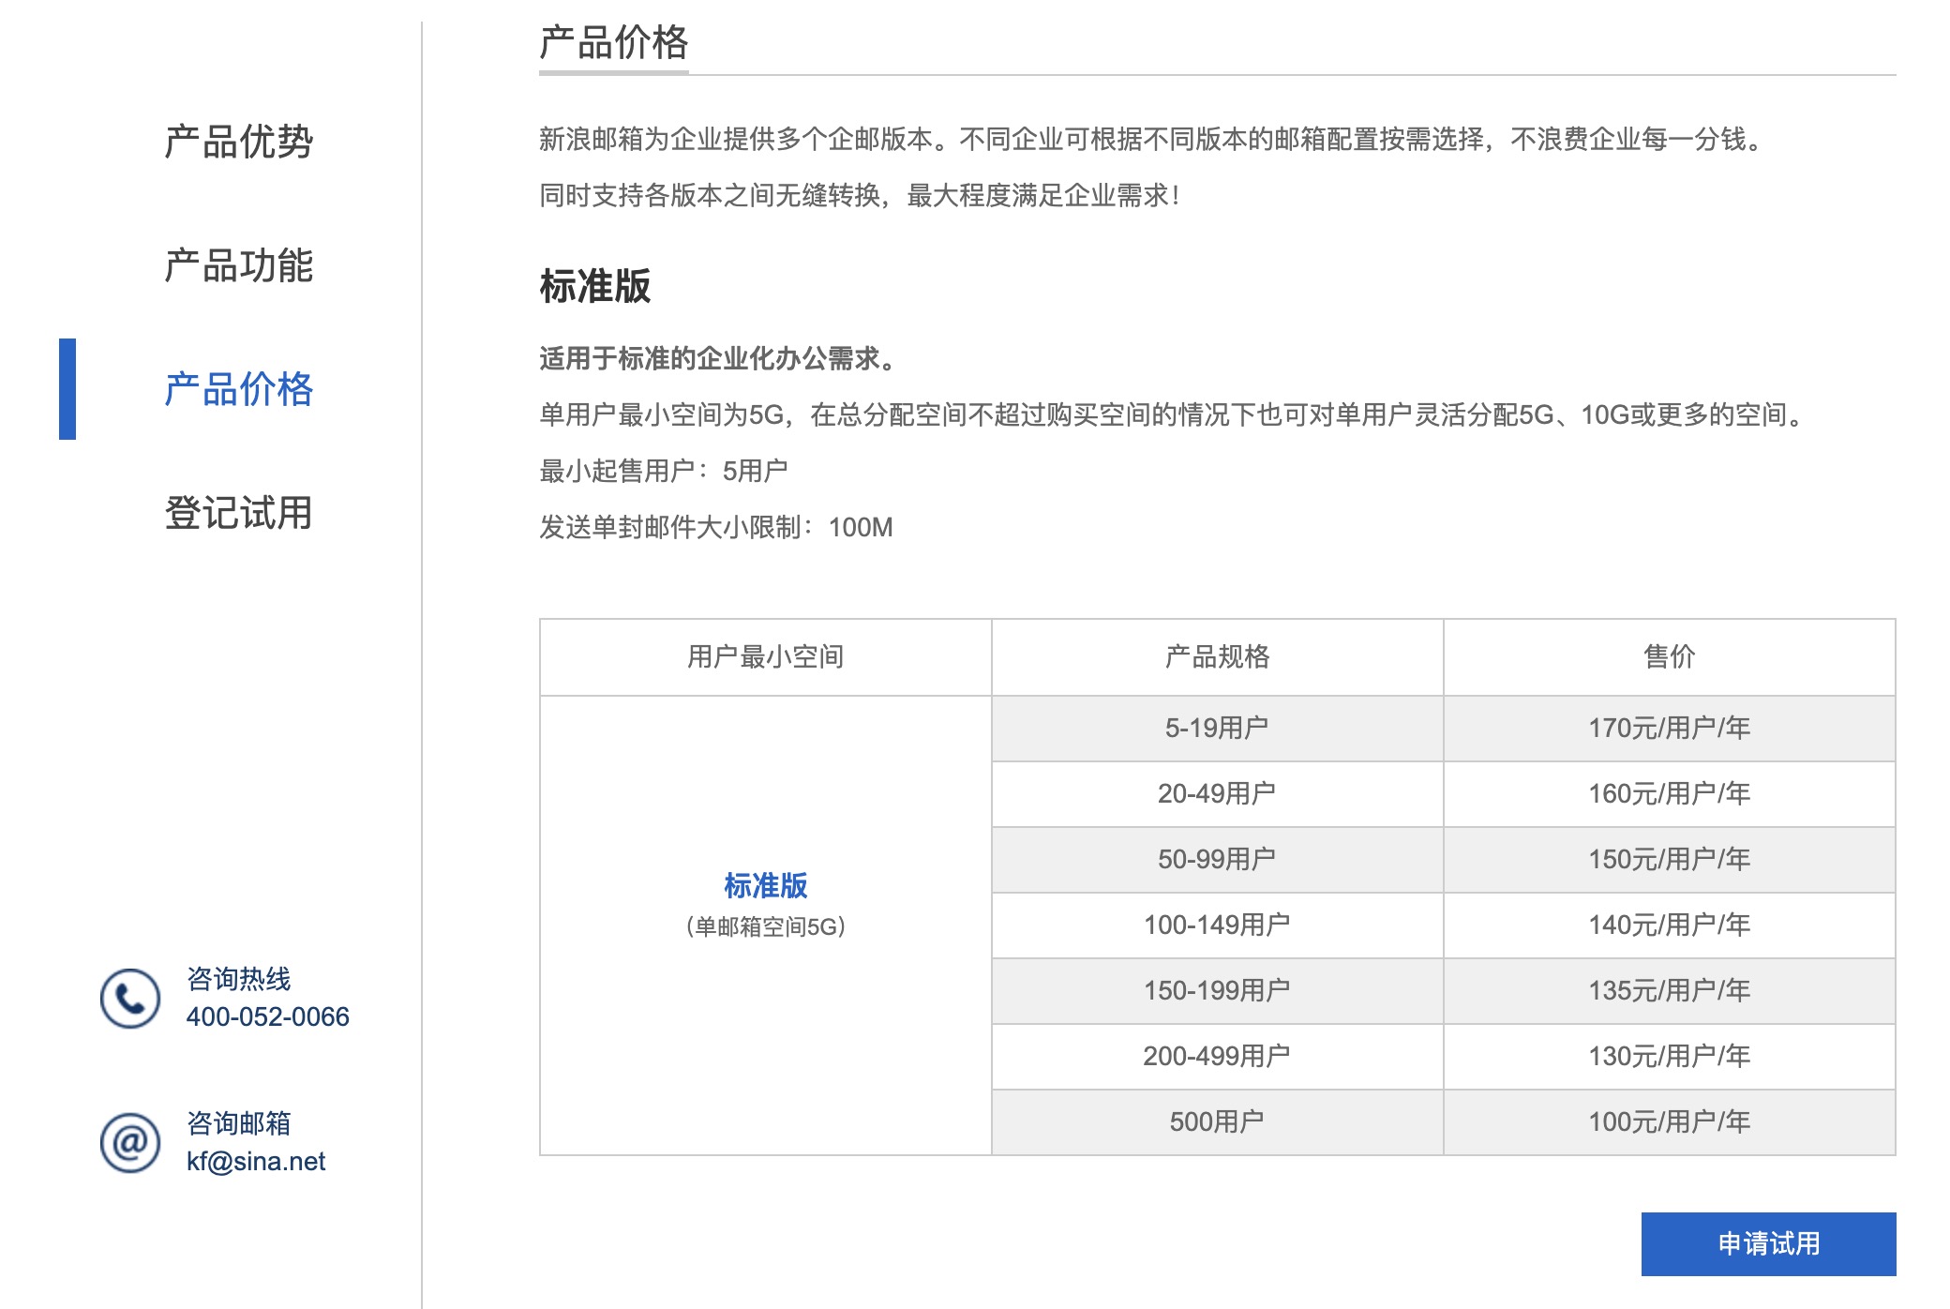Click the 20-49用户 cell

point(1217,793)
